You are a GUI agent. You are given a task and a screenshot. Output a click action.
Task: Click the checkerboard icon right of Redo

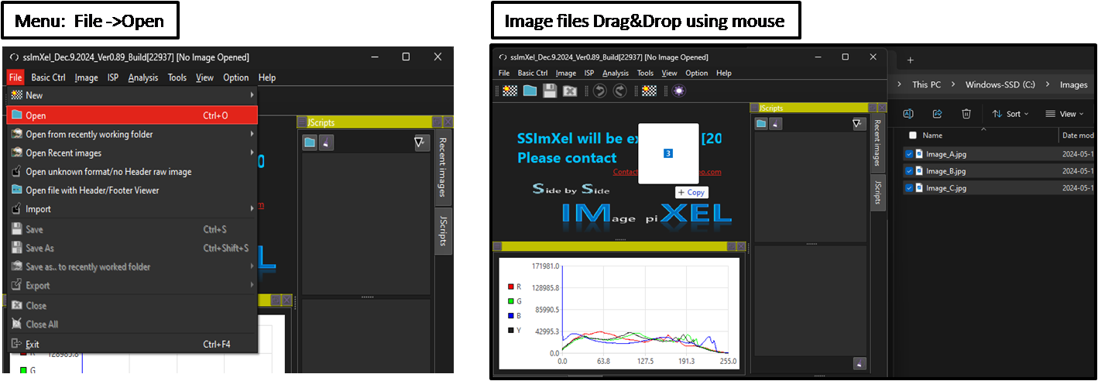tap(650, 91)
